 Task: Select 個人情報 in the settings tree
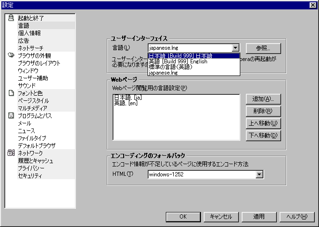(x=29, y=33)
